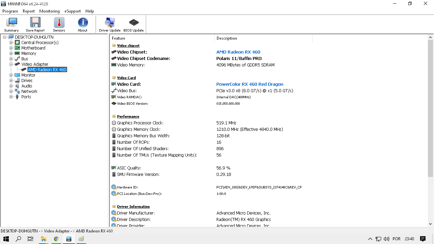
Task: Expand the Motherboard tree node
Action: pyautogui.click(x=11, y=48)
